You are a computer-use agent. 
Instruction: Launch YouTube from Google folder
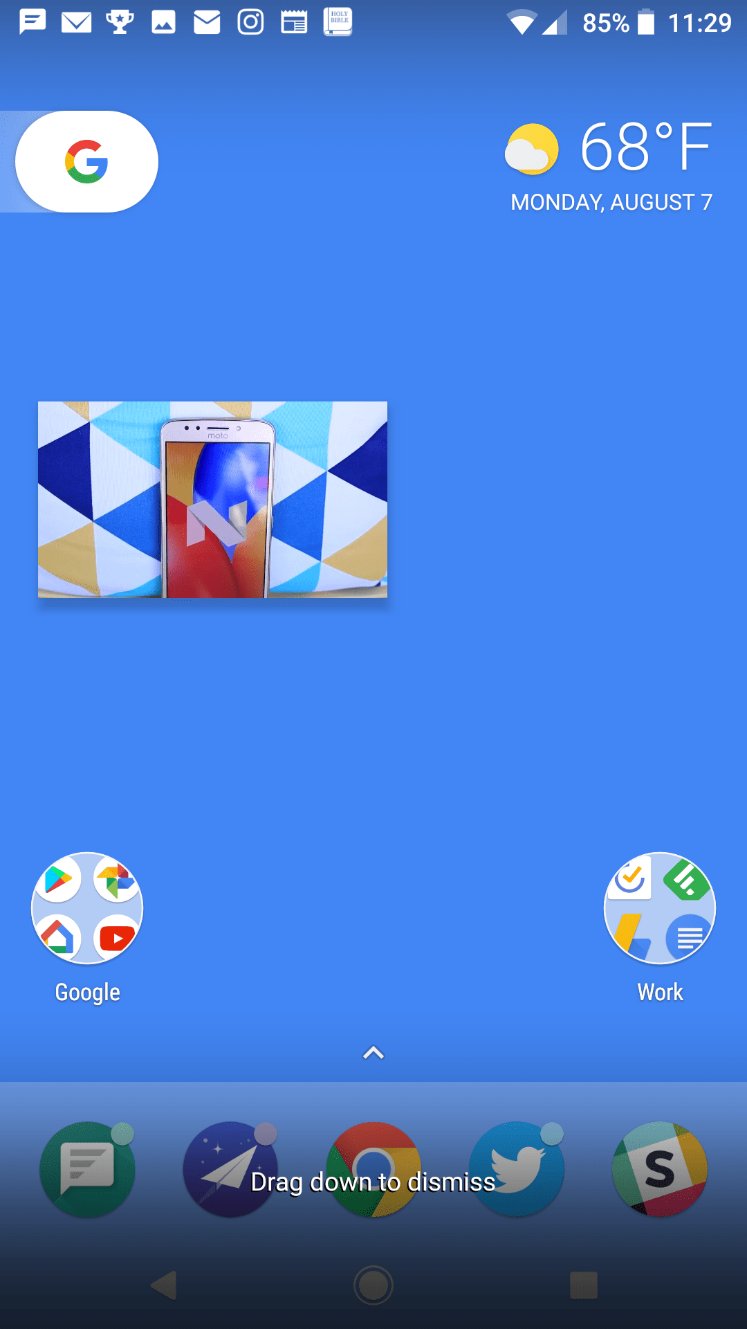click(116, 937)
